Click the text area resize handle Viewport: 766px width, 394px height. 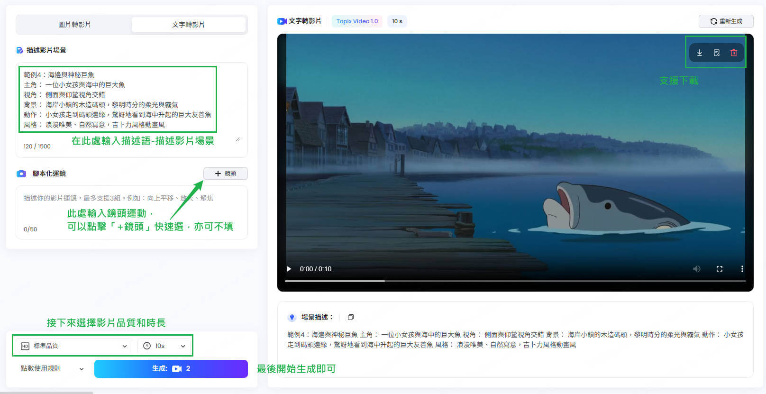pos(237,139)
